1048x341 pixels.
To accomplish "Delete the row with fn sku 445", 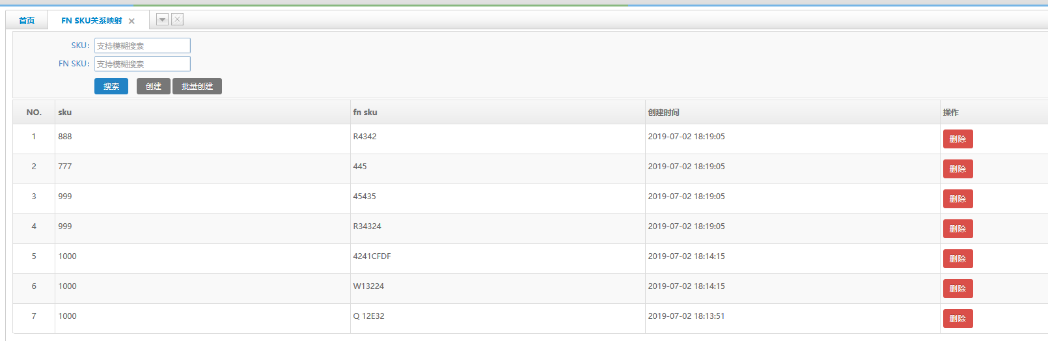I will 957,169.
